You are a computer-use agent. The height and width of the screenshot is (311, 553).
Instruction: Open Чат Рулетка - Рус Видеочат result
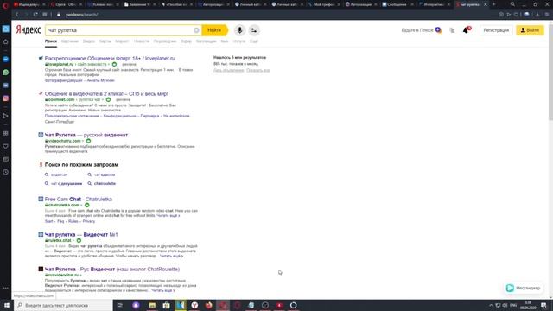112,269
